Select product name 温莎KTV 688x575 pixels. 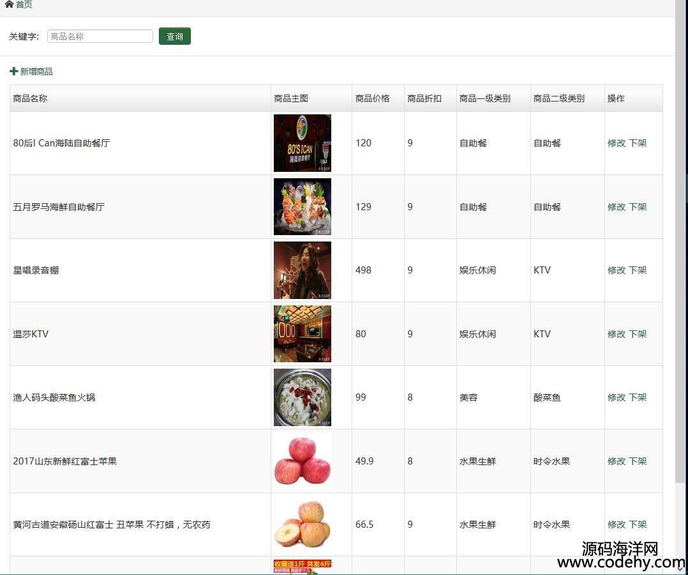(x=31, y=334)
